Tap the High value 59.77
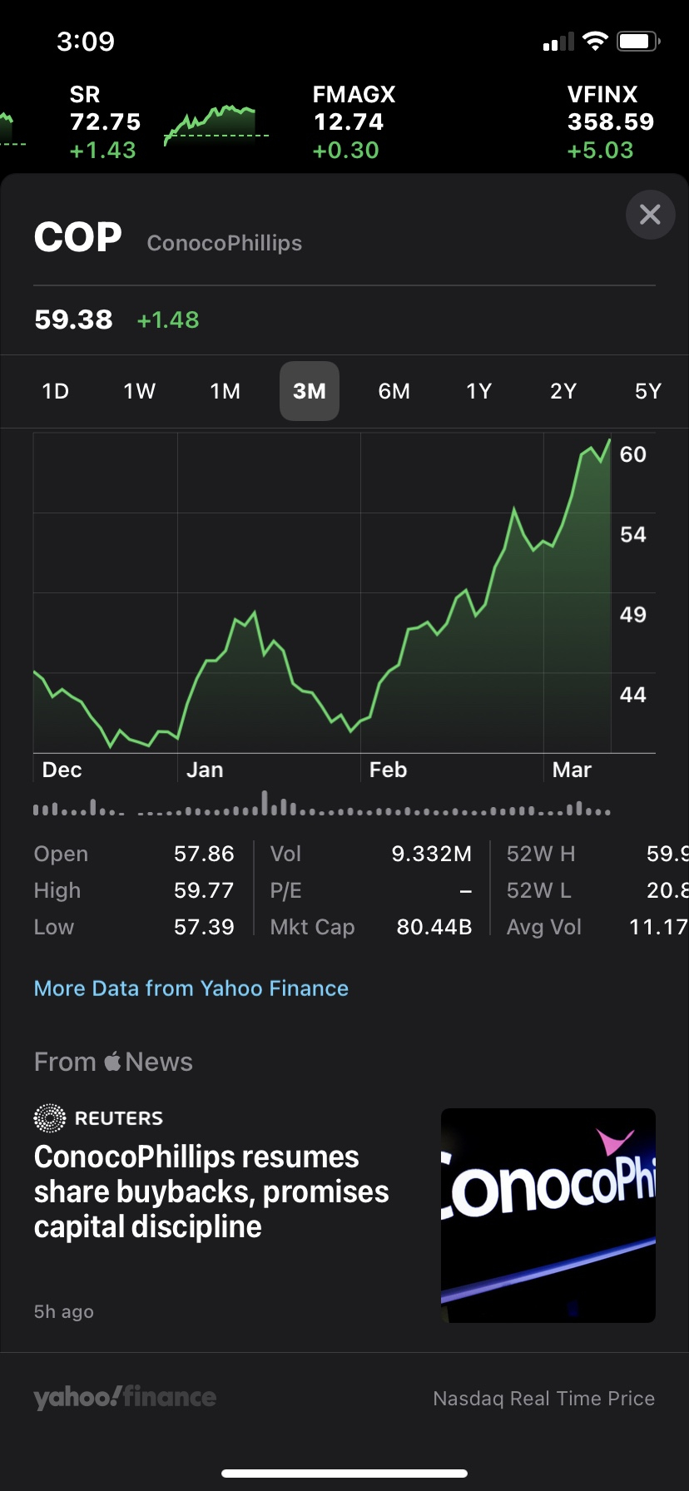Viewport: 689px width, 1491px height. pos(204,890)
